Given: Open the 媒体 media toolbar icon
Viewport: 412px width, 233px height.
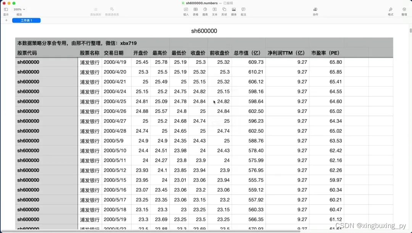Looking at the screenshot, I should point(233,10).
